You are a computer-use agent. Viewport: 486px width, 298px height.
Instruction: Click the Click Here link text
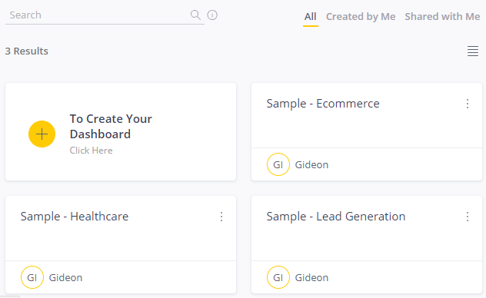tap(91, 151)
